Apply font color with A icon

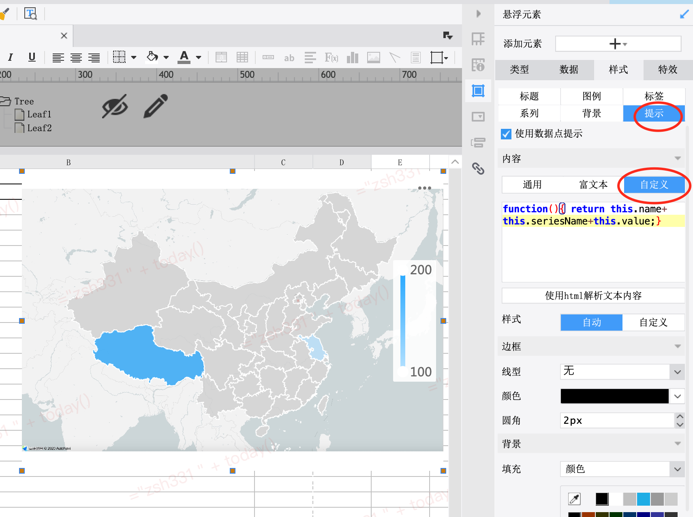(184, 57)
